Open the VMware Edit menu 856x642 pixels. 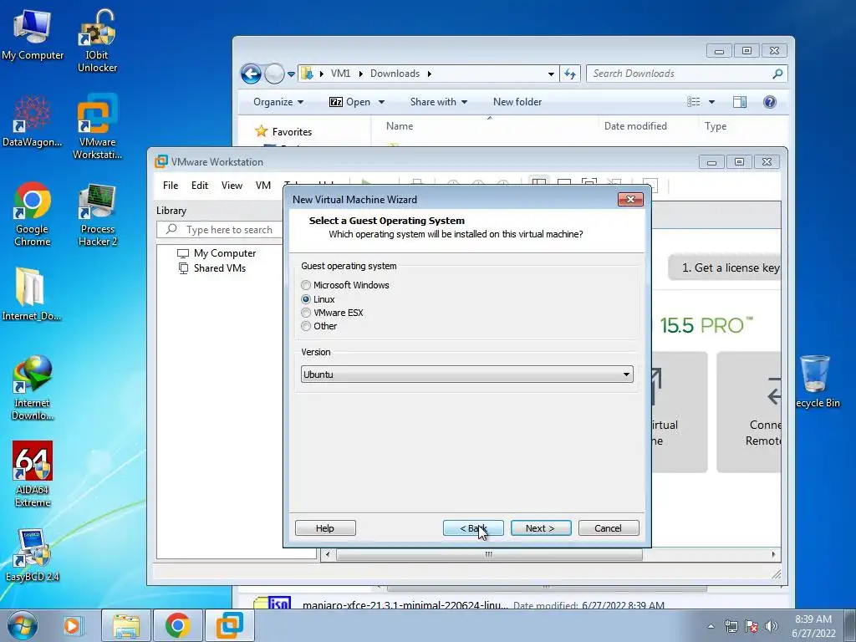199,186
